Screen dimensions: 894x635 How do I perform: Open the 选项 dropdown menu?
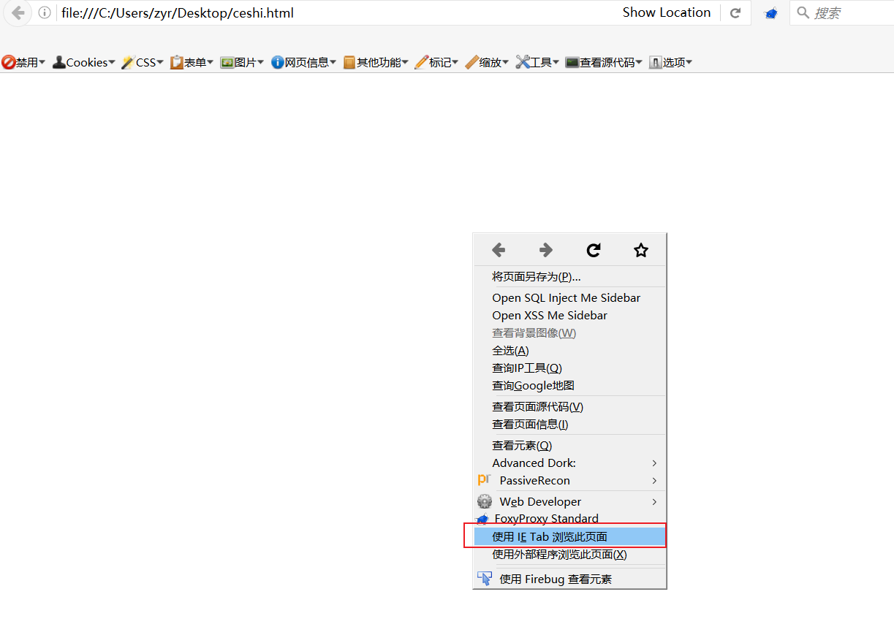click(670, 63)
